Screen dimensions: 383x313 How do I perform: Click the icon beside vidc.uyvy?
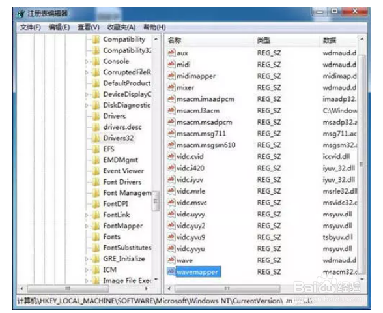click(x=171, y=214)
